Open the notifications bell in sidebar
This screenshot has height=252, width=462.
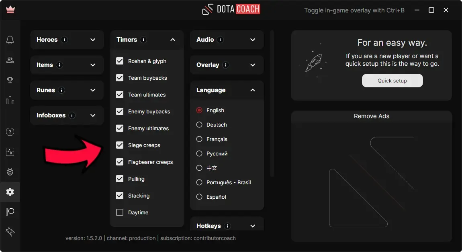pos(10,40)
